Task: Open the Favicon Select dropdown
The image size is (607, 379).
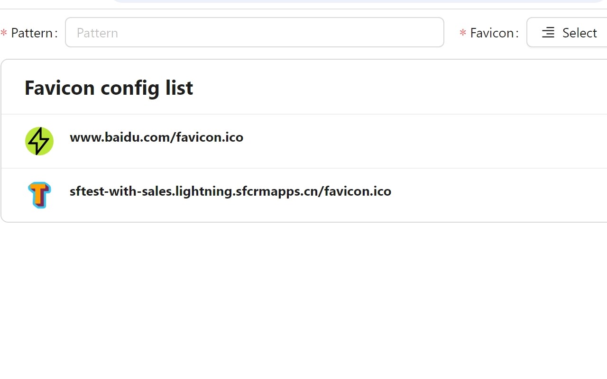Action: [569, 33]
